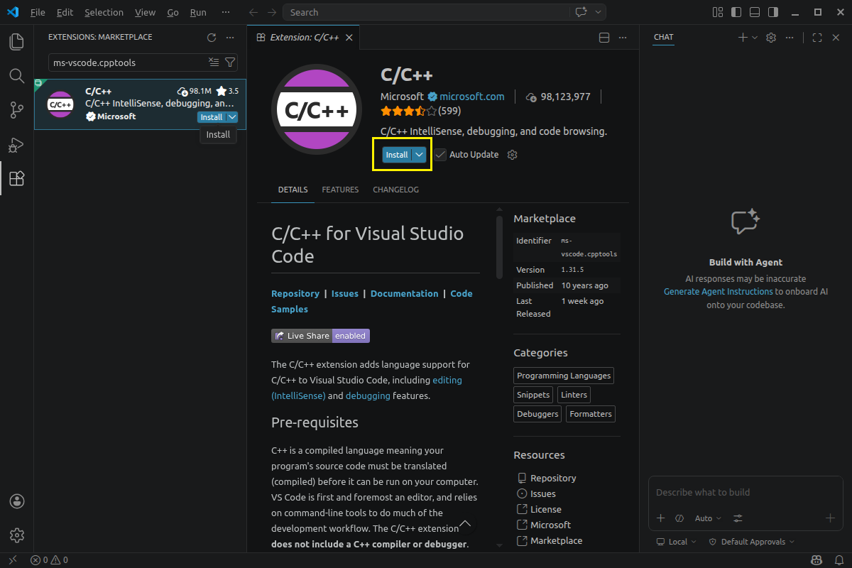Screen dimensions: 852x568
Task: Expand Install dropdown arrow in the sidebar list
Action: pos(232,117)
